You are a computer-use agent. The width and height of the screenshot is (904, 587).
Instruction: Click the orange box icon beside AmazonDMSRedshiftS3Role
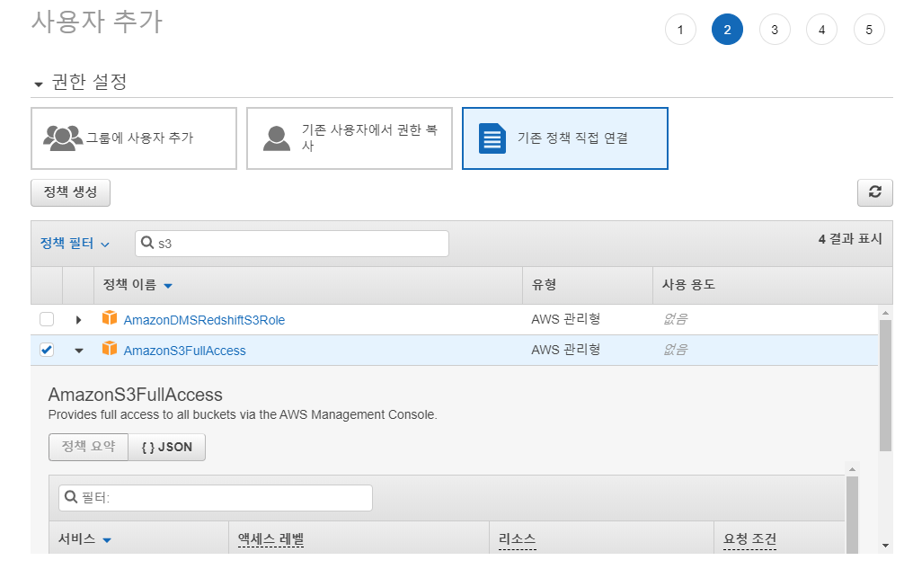tap(110, 318)
